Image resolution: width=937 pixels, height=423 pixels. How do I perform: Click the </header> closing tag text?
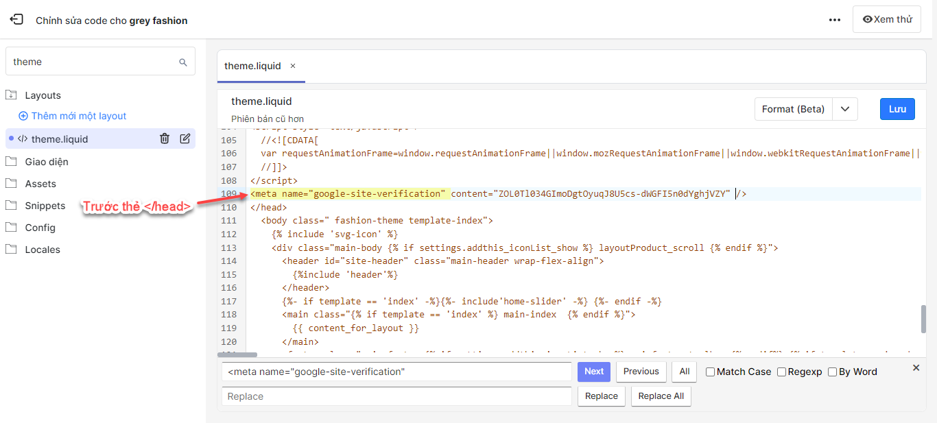306,288
